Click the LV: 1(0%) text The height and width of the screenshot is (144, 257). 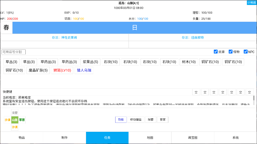pos(7,13)
